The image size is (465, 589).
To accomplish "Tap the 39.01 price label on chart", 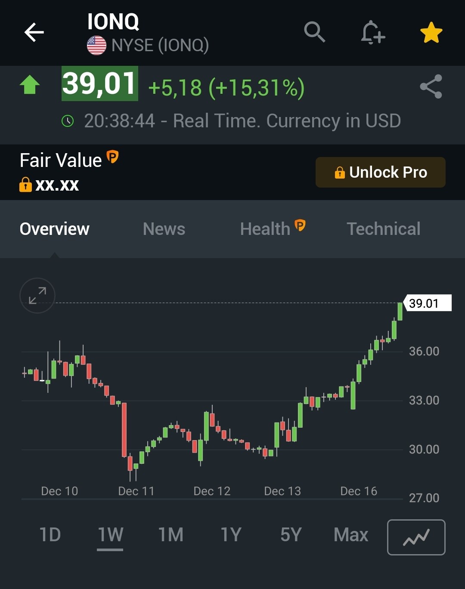I will click(x=428, y=303).
